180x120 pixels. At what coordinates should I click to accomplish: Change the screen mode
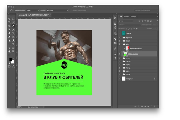pos(13,67)
